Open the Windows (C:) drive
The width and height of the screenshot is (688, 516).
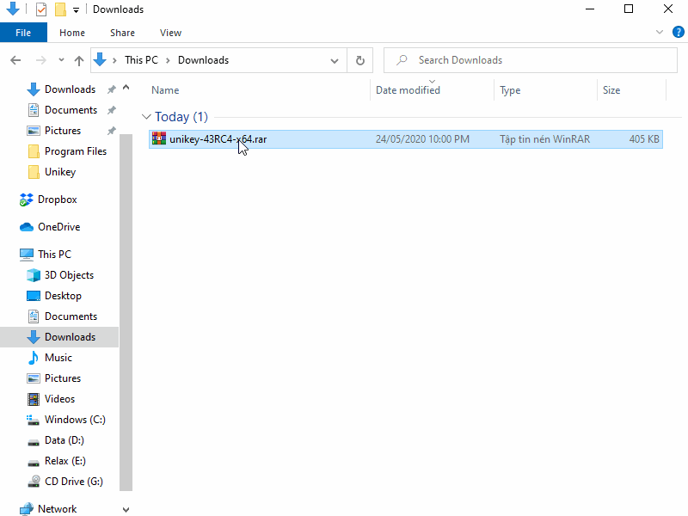point(75,419)
